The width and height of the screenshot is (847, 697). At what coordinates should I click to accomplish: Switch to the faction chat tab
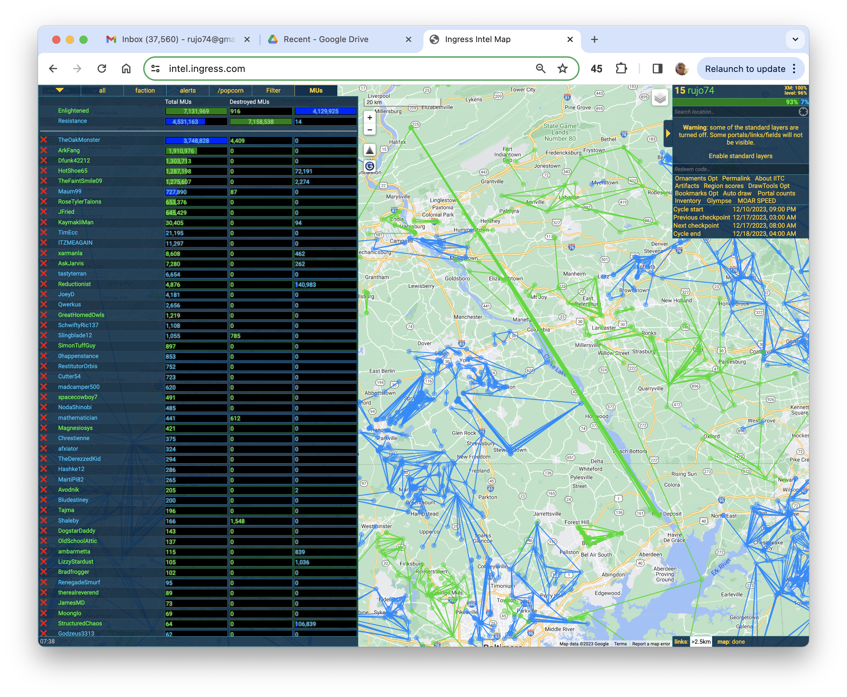point(145,90)
